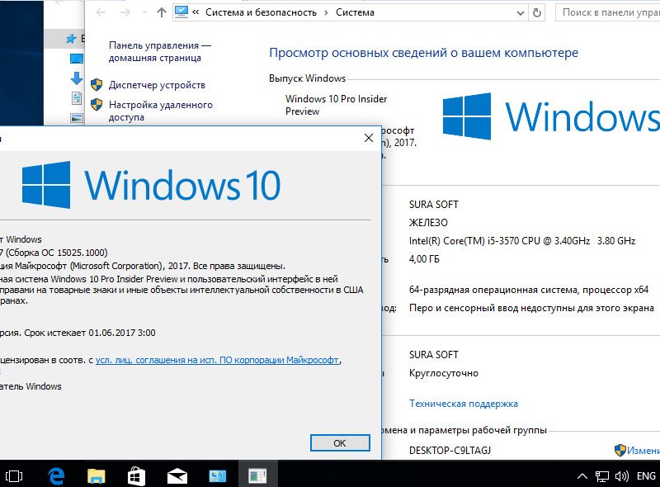The height and width of the screenshot is (487, 660).
Task: Click the 64-разрядная операционная система text
Action: coord(529,290)
